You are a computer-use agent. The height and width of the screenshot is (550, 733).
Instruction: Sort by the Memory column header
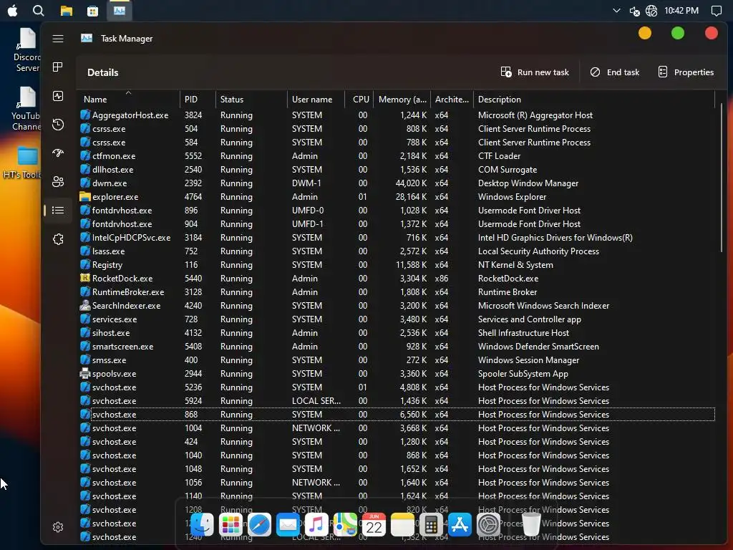[x=402, y=99]
